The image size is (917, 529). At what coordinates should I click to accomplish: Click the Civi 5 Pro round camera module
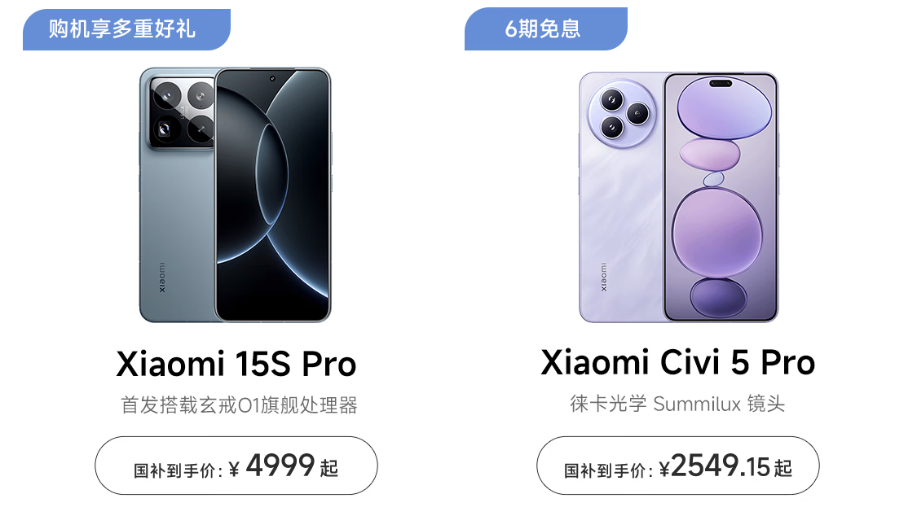pyautogui.click(x=622, y=113)
